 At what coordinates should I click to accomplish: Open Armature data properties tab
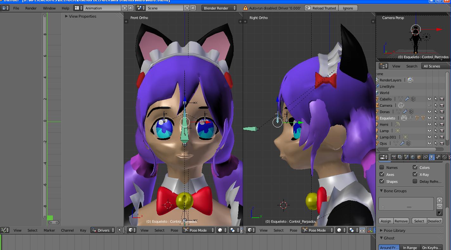click(x=432, y=157)
